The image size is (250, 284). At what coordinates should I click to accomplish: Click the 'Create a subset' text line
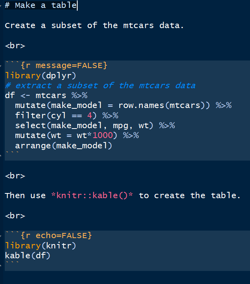[94, 26]
